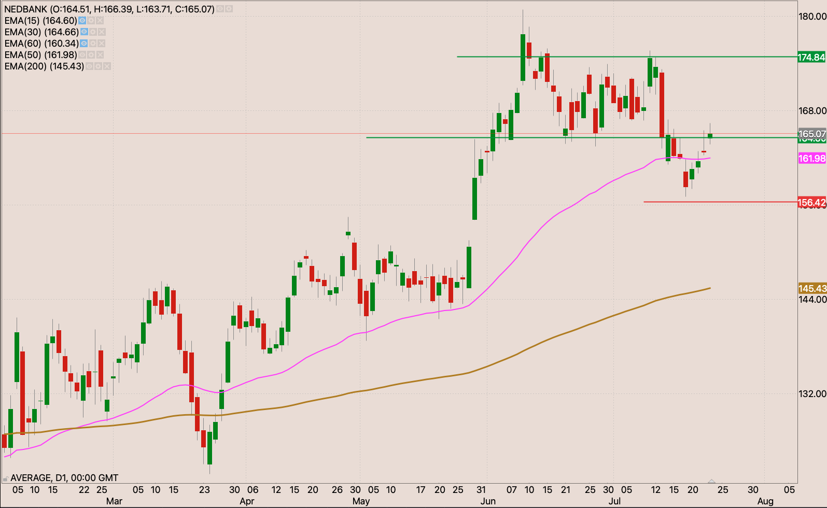Click the EMA(60) gear icon
This screenshot has height=508, width=827.
(93, 44)
